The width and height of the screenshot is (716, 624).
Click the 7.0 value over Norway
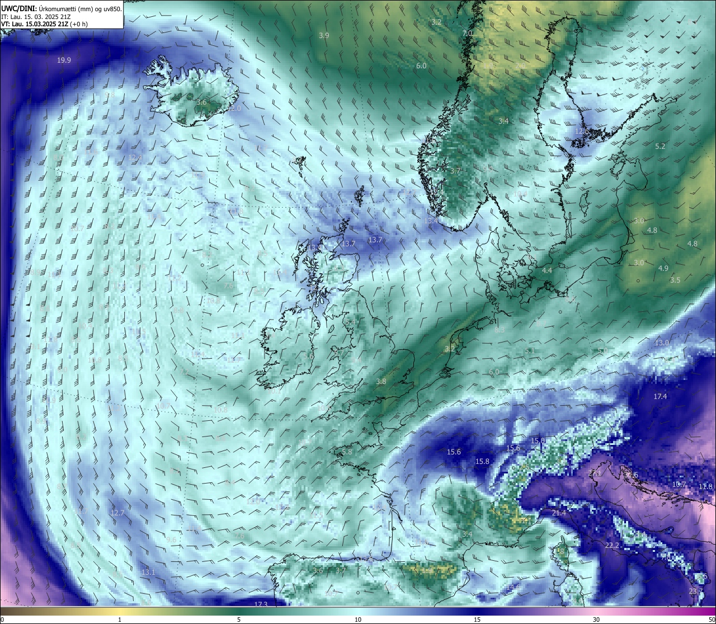468,34
